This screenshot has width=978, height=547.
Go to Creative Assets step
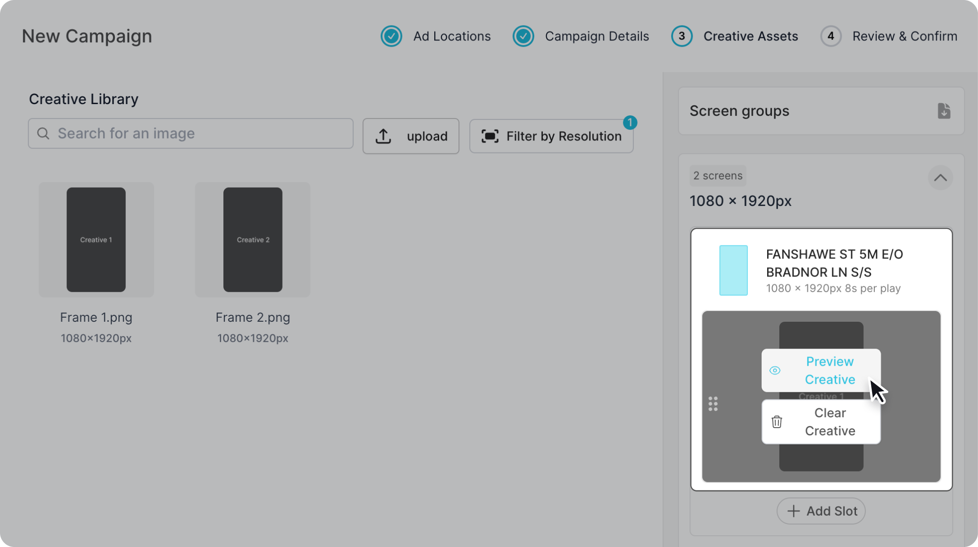coord(750,36)
